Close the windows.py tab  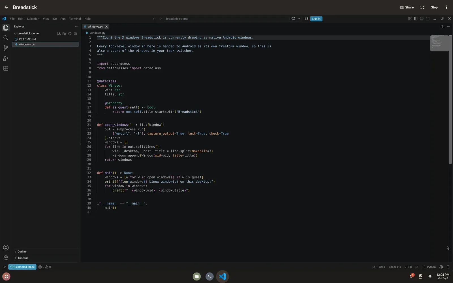106,27
